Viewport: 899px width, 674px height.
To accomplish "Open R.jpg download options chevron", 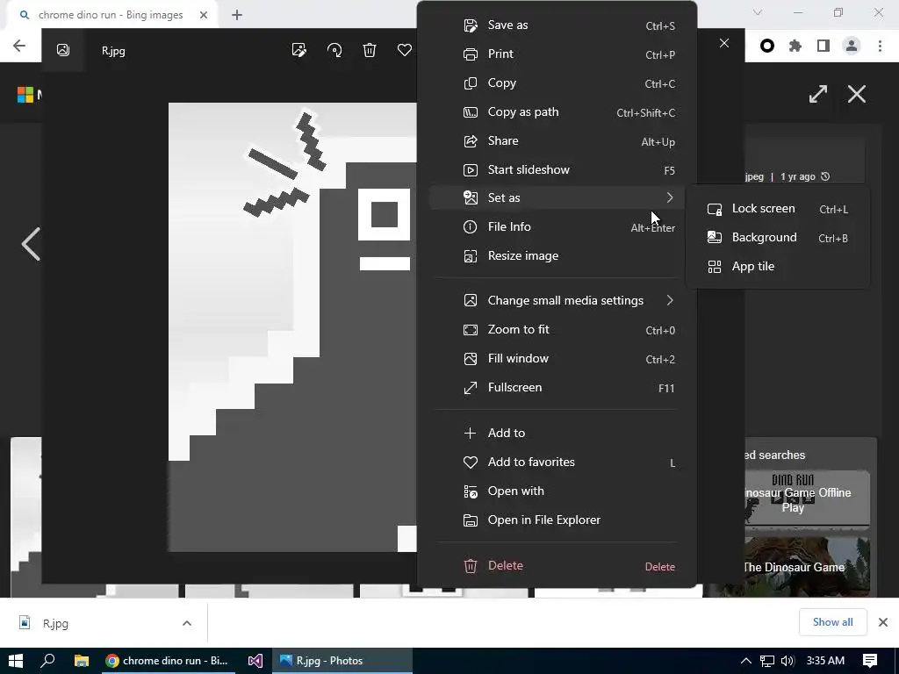I will point(187,623).
